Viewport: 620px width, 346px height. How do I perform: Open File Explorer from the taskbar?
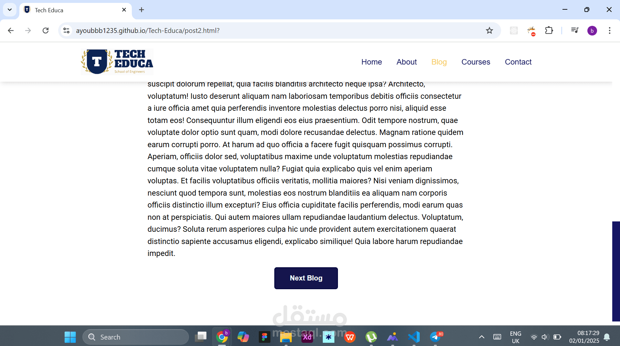pos(286,337)
